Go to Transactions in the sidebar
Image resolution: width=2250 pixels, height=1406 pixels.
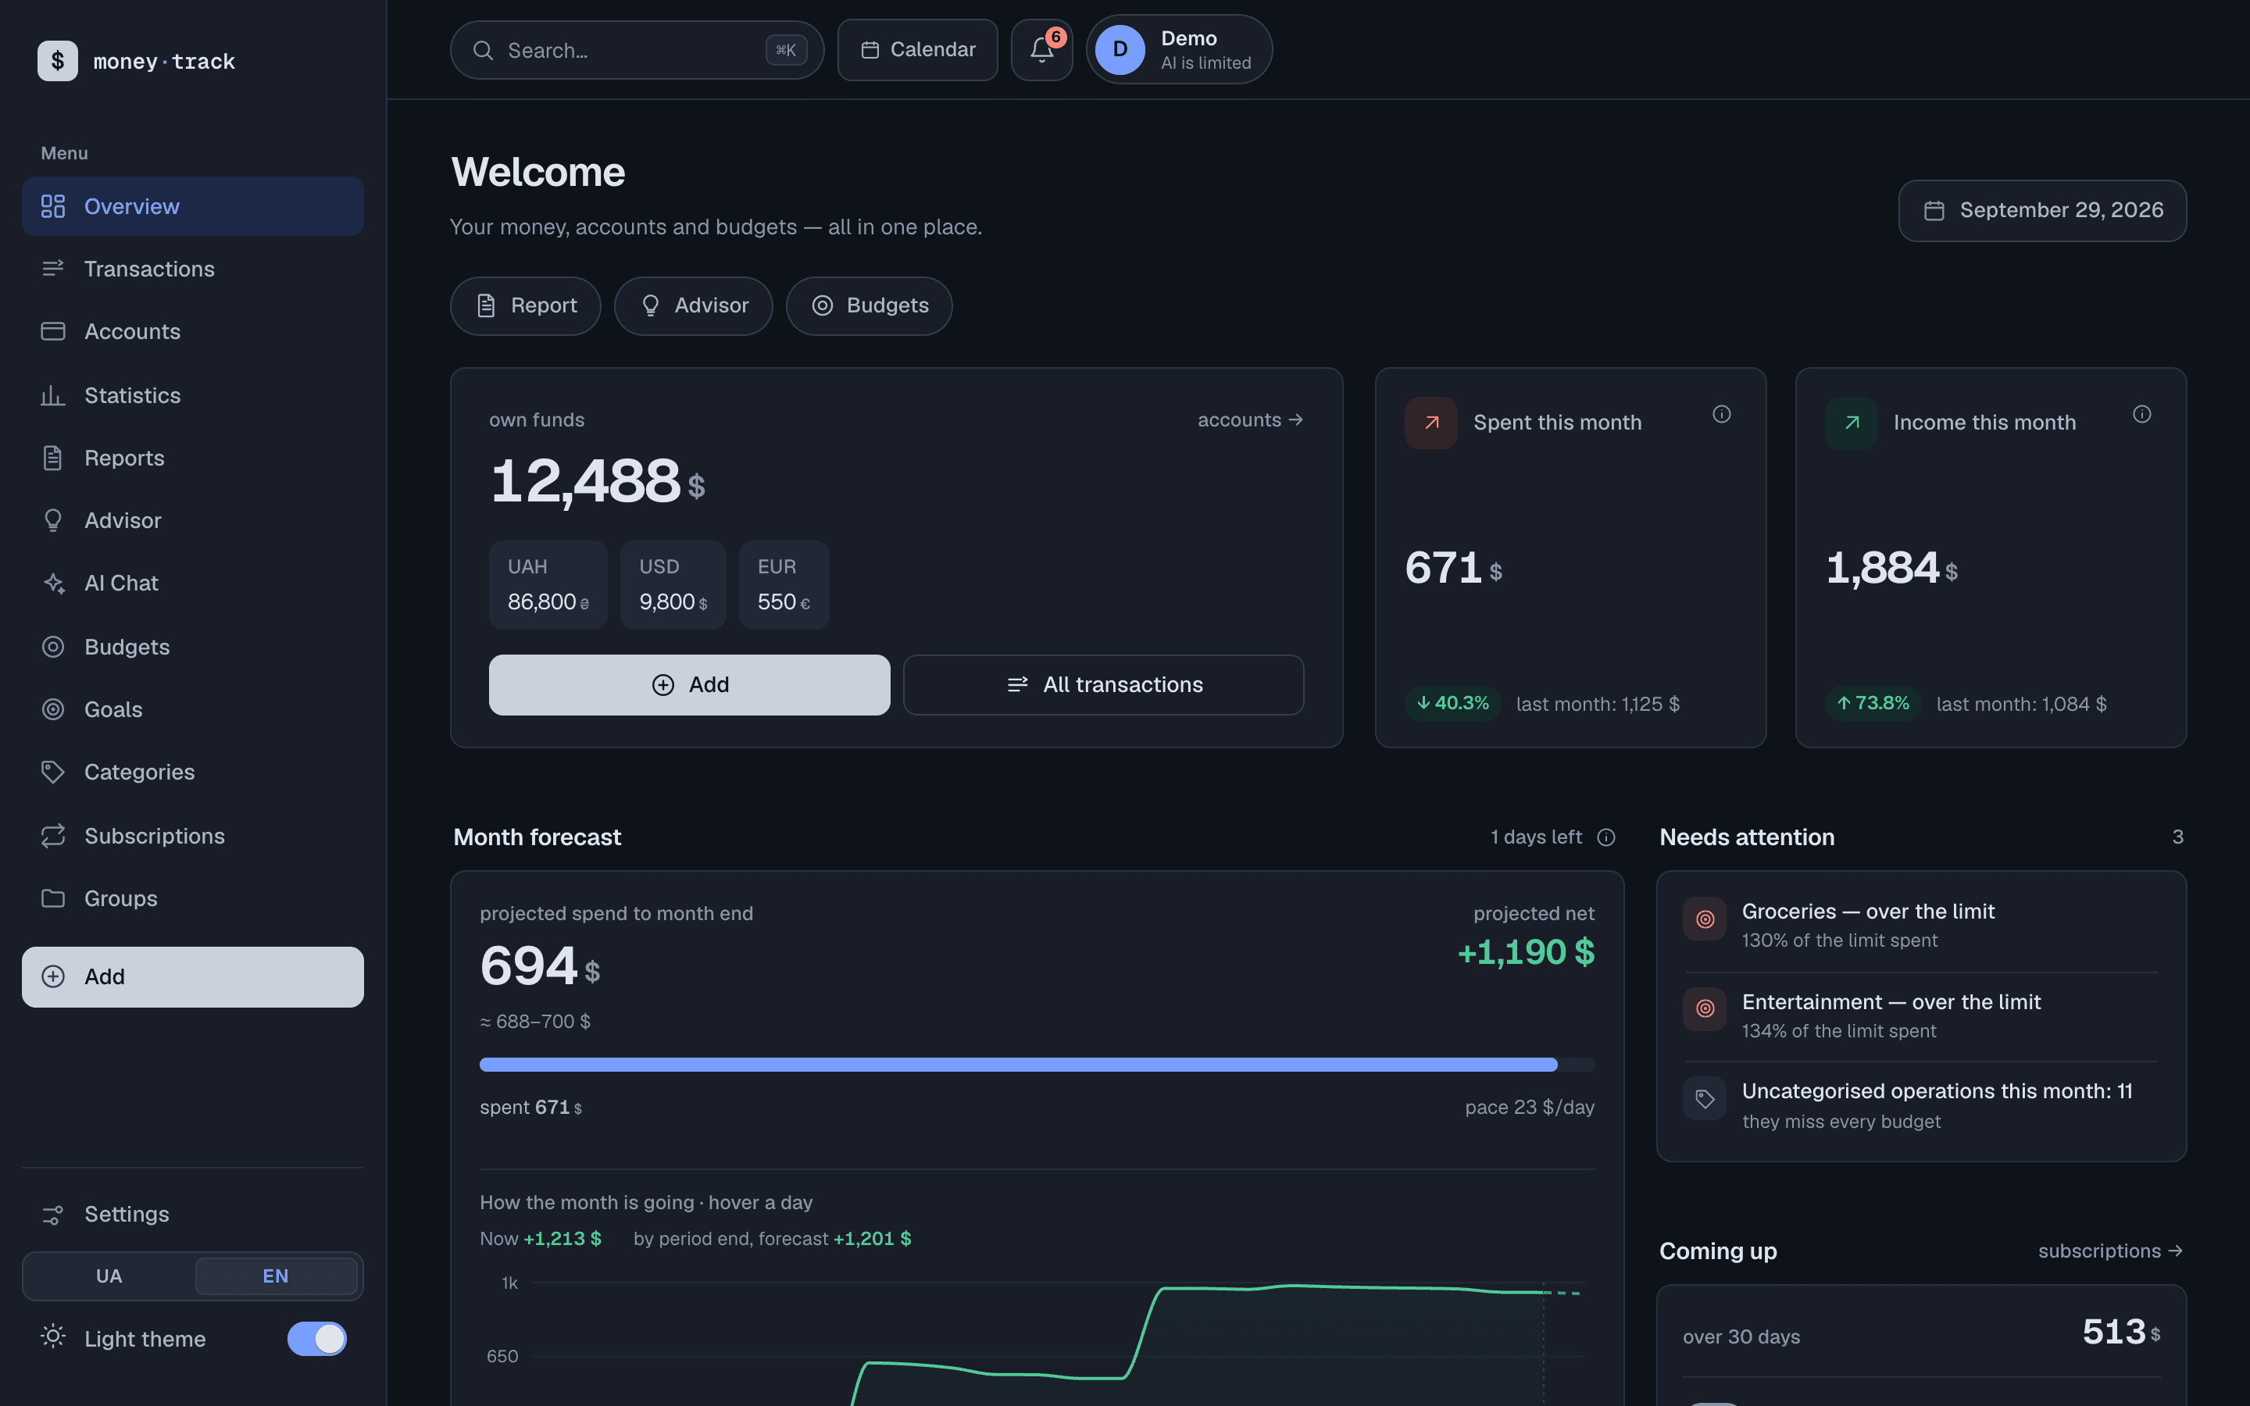192,269
